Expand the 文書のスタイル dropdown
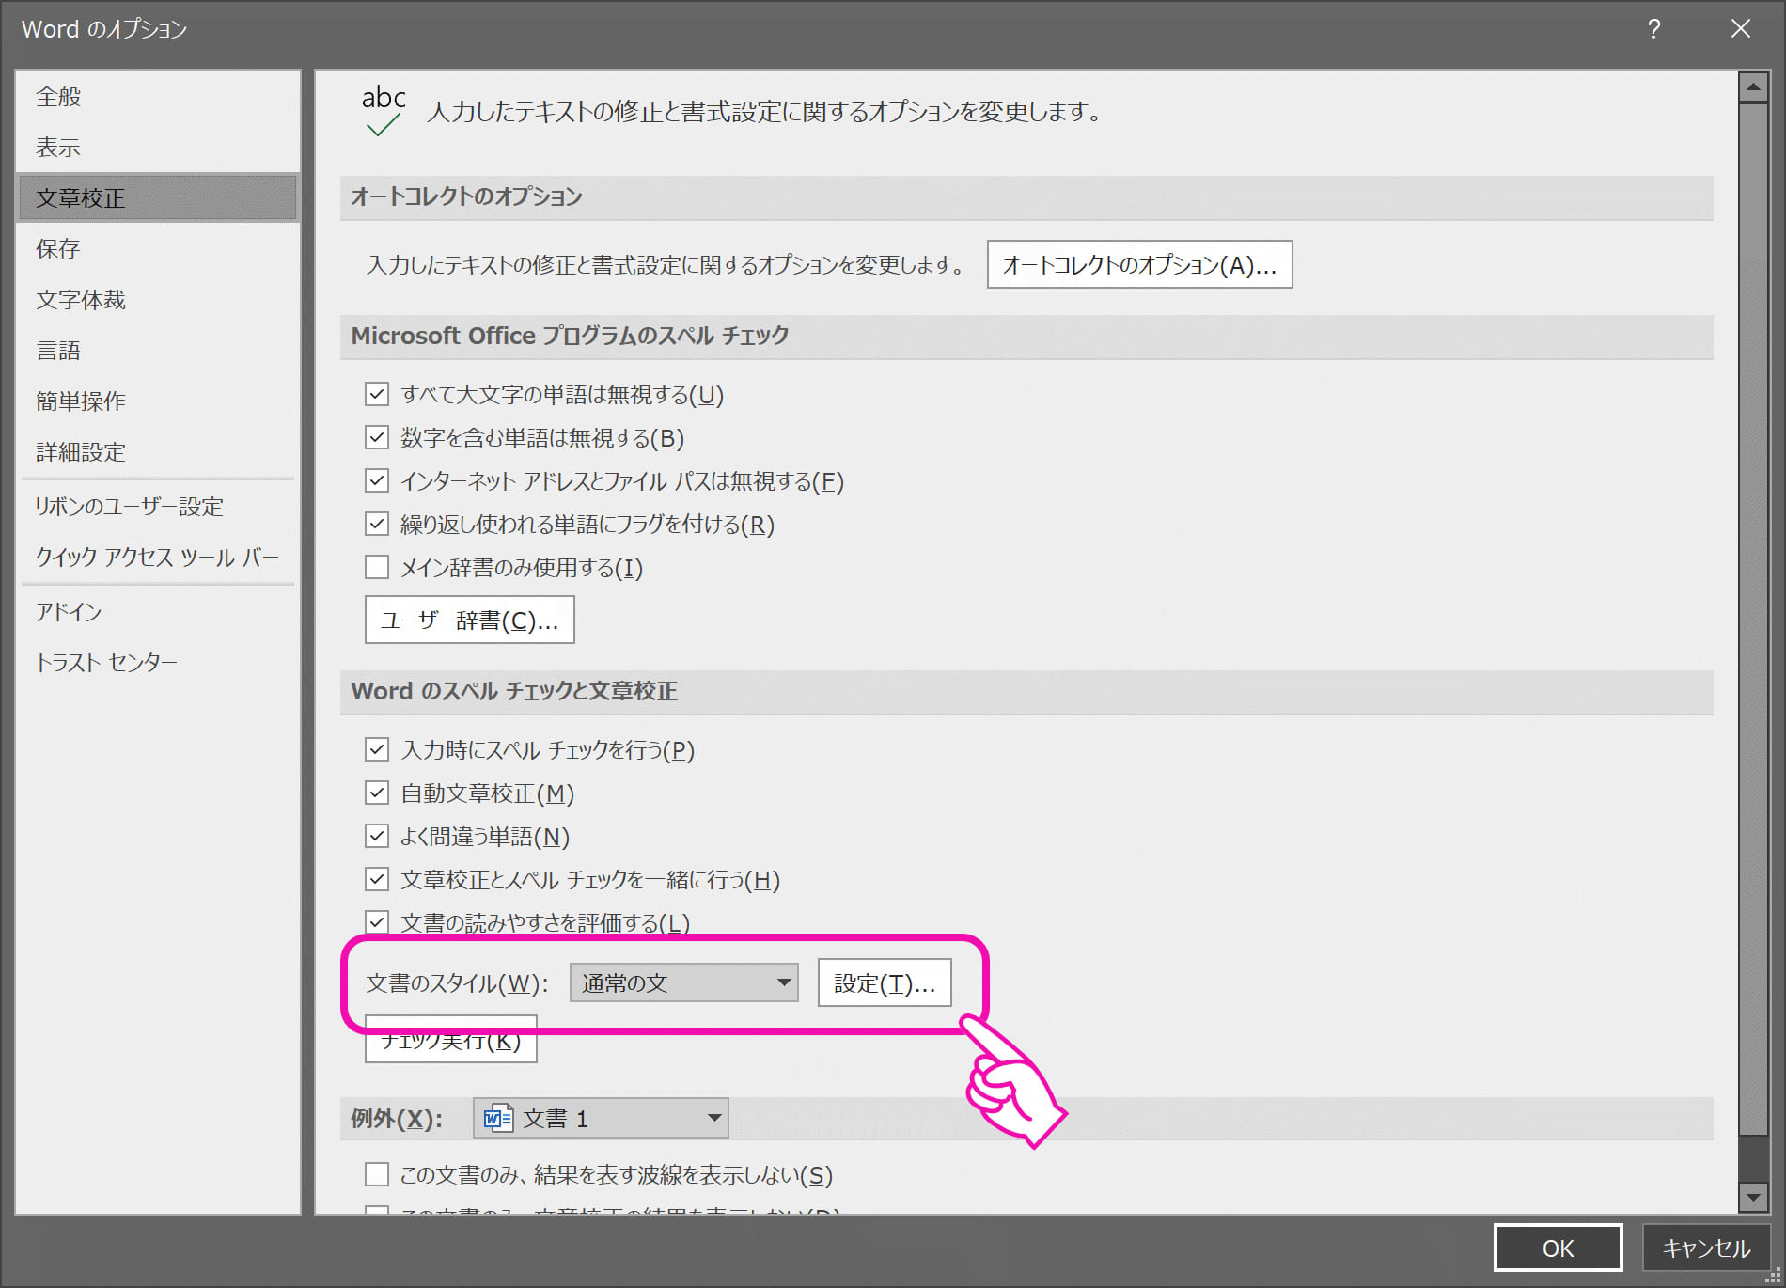The image size is (1786, 1288). tap(683, 982)
